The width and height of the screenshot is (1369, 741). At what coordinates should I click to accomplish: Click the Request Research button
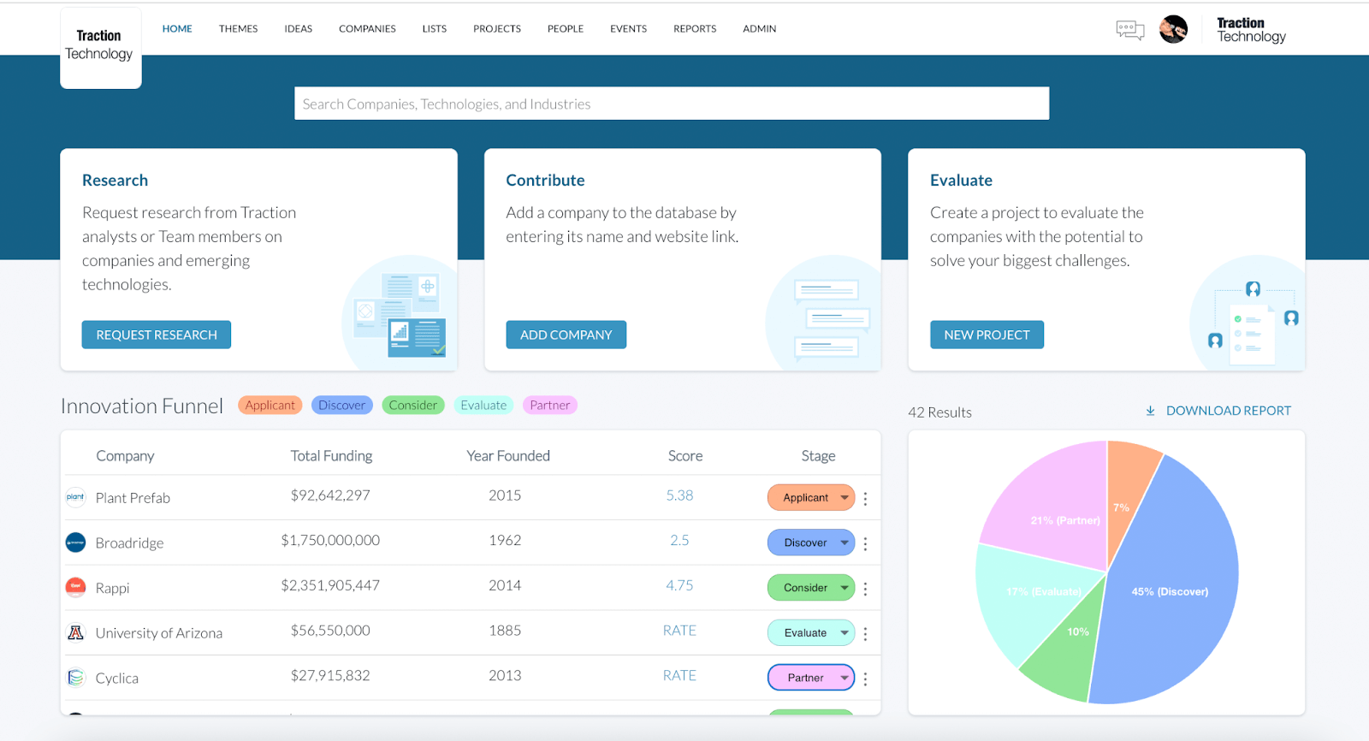[157, 335]
